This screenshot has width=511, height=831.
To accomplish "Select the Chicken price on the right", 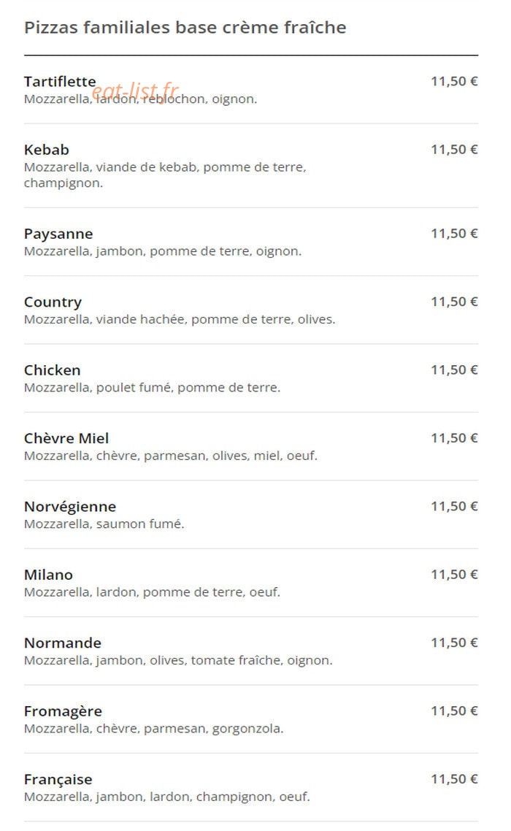I will pyautogui.click(x=454, y=370).
